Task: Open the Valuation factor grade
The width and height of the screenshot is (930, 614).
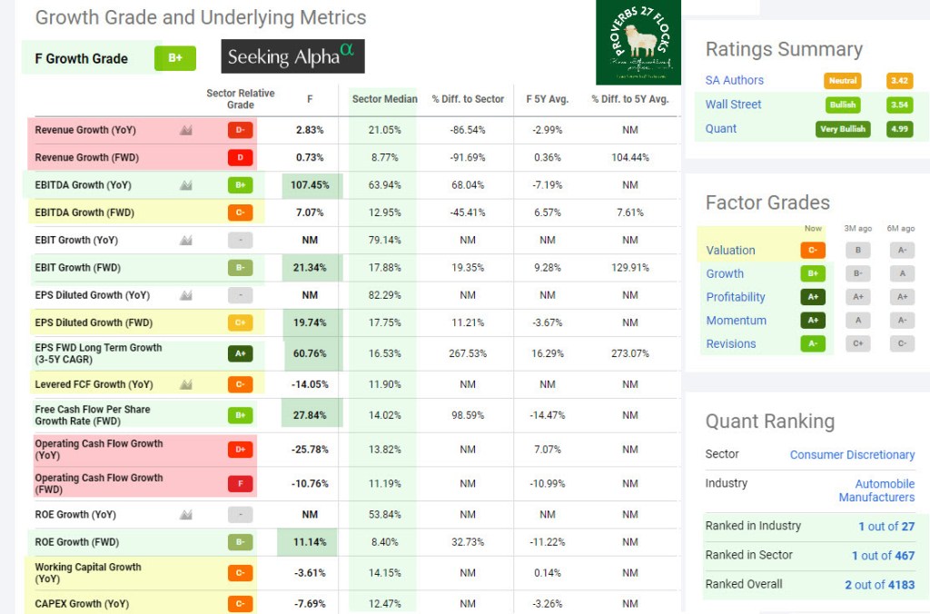Action: click(x=730, y=250)
